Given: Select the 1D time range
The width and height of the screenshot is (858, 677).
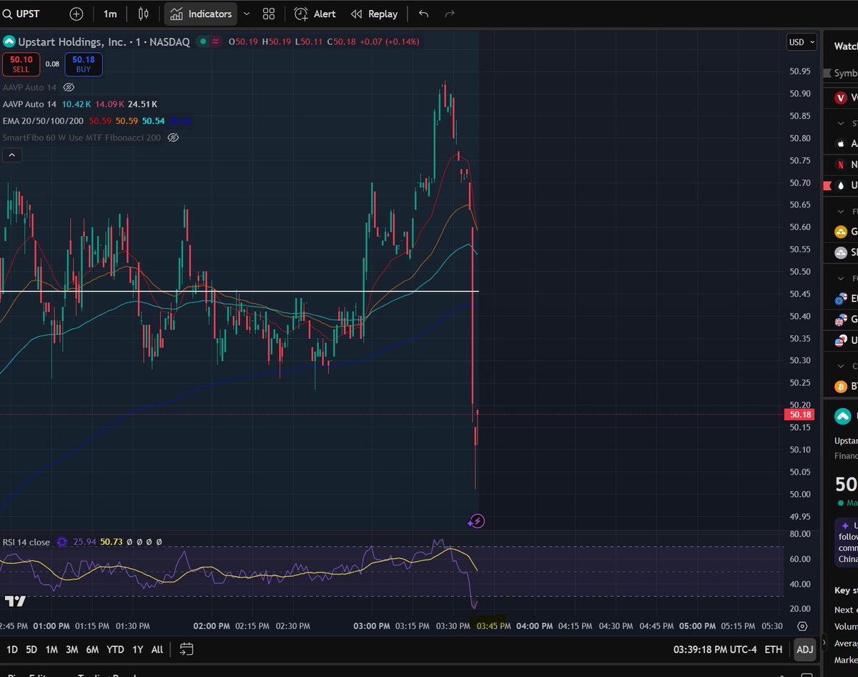Looking at the screenshot, I should pyautogui.click(x=12, y=650).
